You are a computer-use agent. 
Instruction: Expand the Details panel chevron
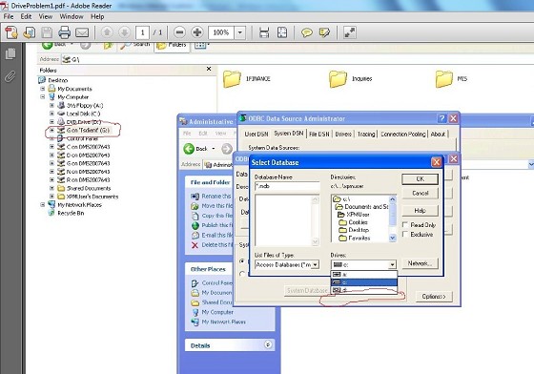pyautogui.click(x=268, y=344)
